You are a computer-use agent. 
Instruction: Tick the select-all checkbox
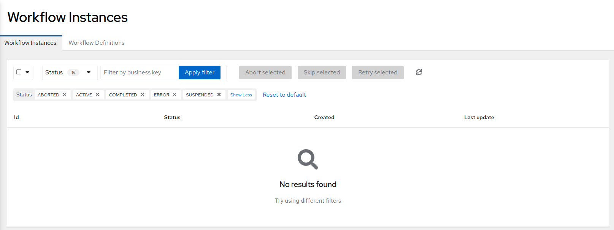19,72
